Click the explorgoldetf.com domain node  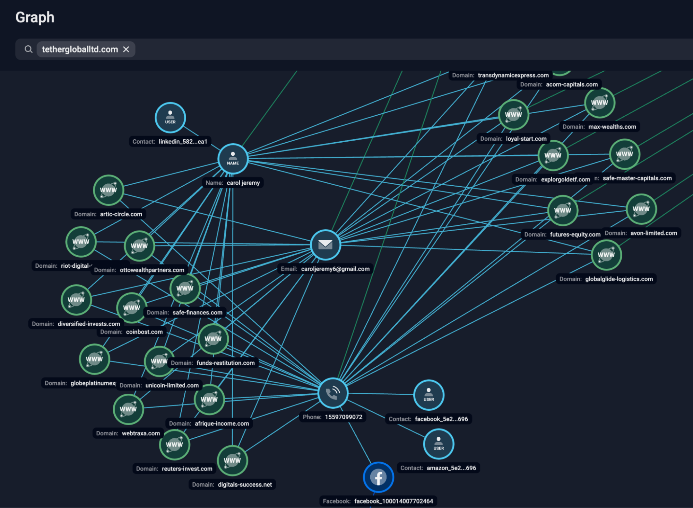pyautogui.click(x=553, y=155)
